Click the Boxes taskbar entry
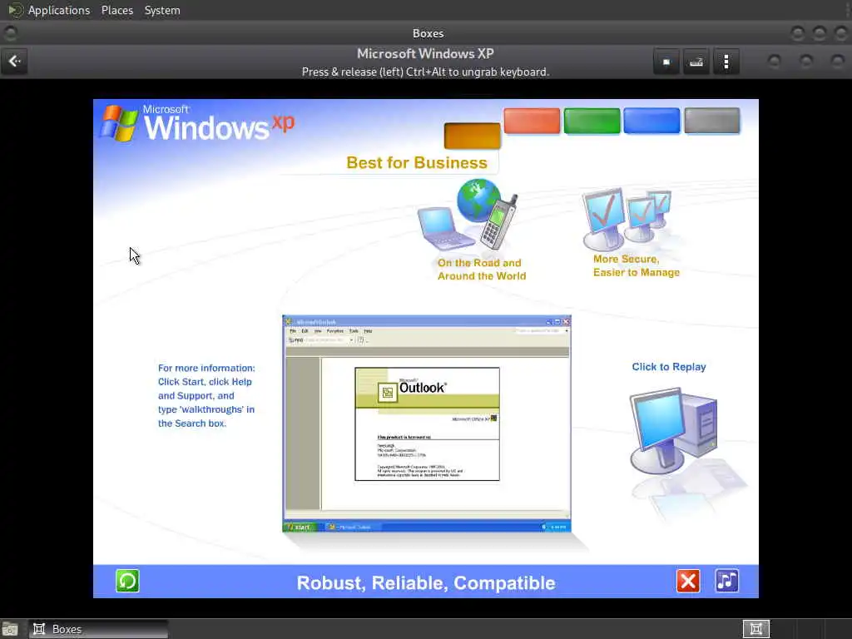This screenshot has height=639, width=852. tap(98, 629)
